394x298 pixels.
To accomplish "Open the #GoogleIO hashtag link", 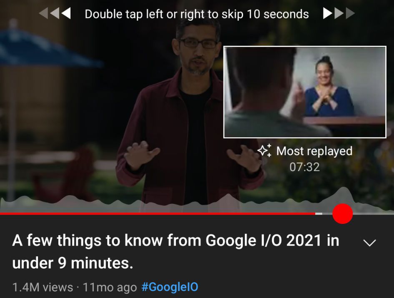I will click(x=170, y=287).
